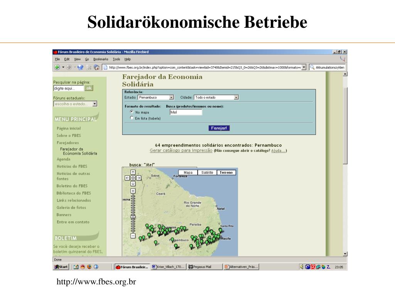The image size is (395, 296).
Task: Click the ok button beside page search
Action: (x=89, y=88)
